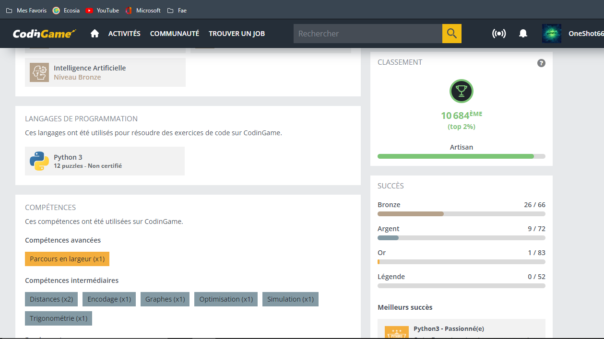
Task: Click the CLASSEMENT panel heading
Action: 400,62
